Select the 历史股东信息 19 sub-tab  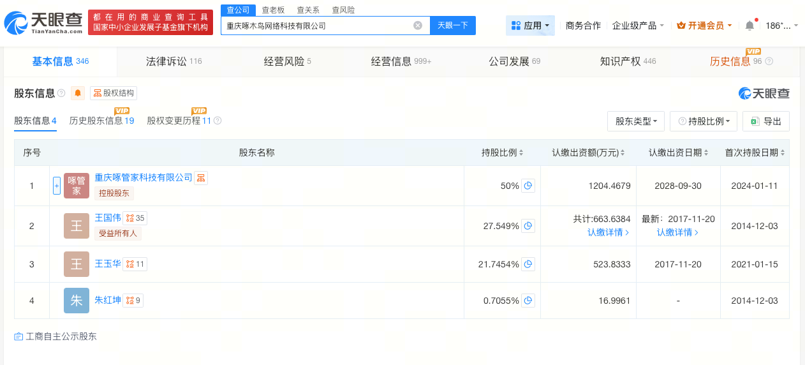101,121
